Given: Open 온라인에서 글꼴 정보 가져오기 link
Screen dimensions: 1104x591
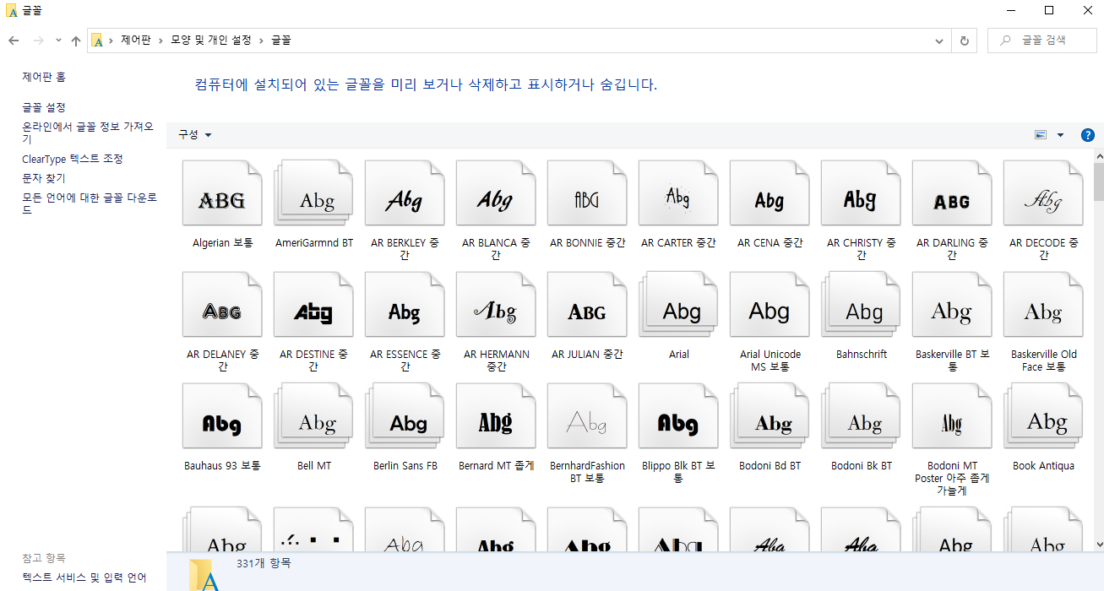Looking at the screenshot, I should [x=88, y=133].
